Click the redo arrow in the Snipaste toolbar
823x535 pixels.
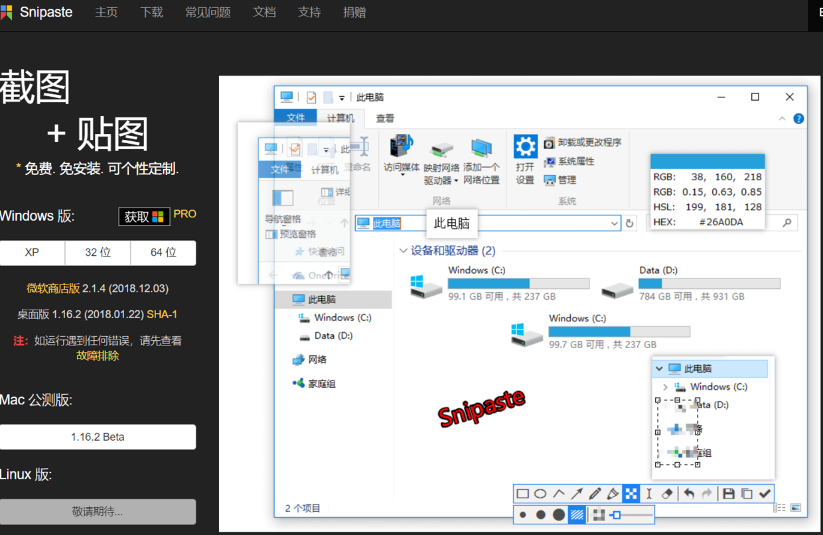(707, 493)
